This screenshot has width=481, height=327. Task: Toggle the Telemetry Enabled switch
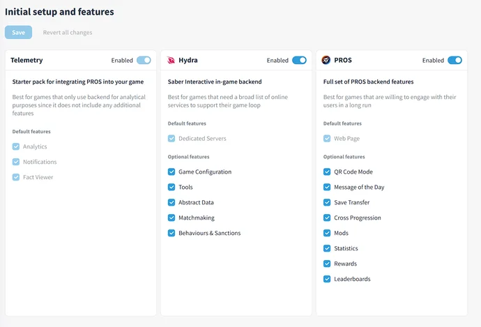[144, 60]
